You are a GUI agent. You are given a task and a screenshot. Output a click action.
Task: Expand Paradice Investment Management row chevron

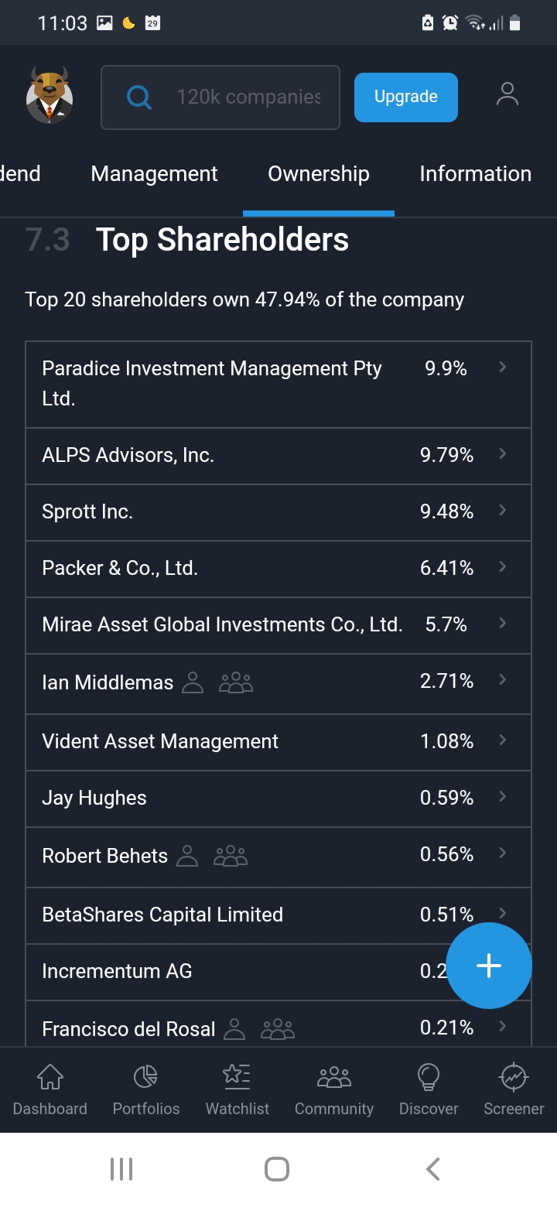coord(503,367)
